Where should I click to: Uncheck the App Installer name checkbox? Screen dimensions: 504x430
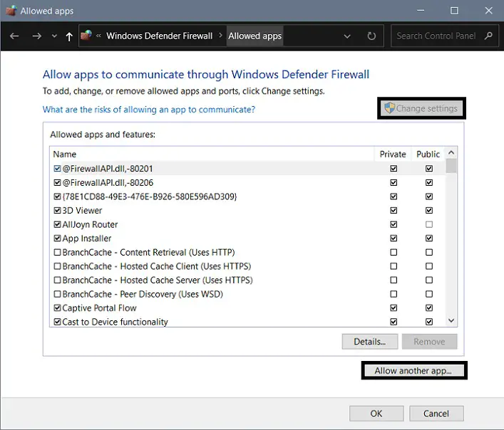tap(57, 238)
